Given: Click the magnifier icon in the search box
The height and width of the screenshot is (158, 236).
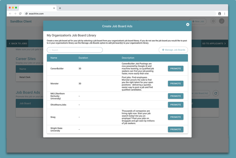Looking at the screenshot, I should [50, 50].
